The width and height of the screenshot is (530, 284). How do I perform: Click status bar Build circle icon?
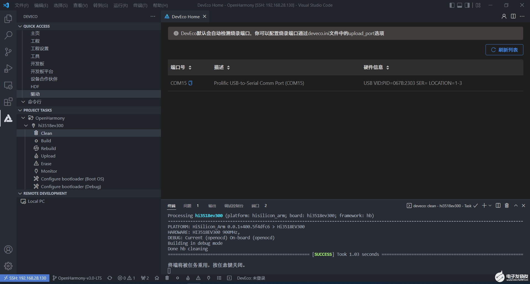pyautogui.click(x=177, y=278)
